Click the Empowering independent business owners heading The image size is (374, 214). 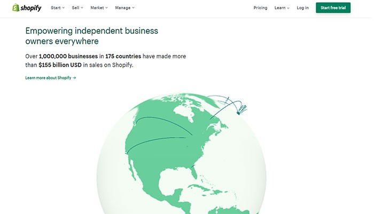pos(91,36)
